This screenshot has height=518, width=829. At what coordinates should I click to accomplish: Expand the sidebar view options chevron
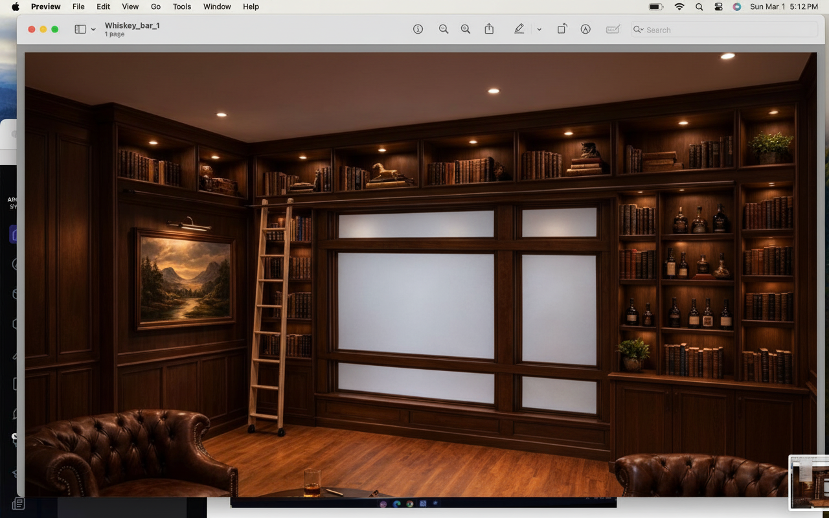pos(93,30)
